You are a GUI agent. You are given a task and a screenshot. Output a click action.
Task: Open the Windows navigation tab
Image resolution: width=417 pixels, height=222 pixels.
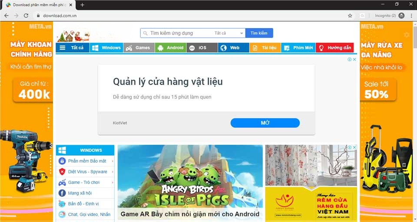106,48
